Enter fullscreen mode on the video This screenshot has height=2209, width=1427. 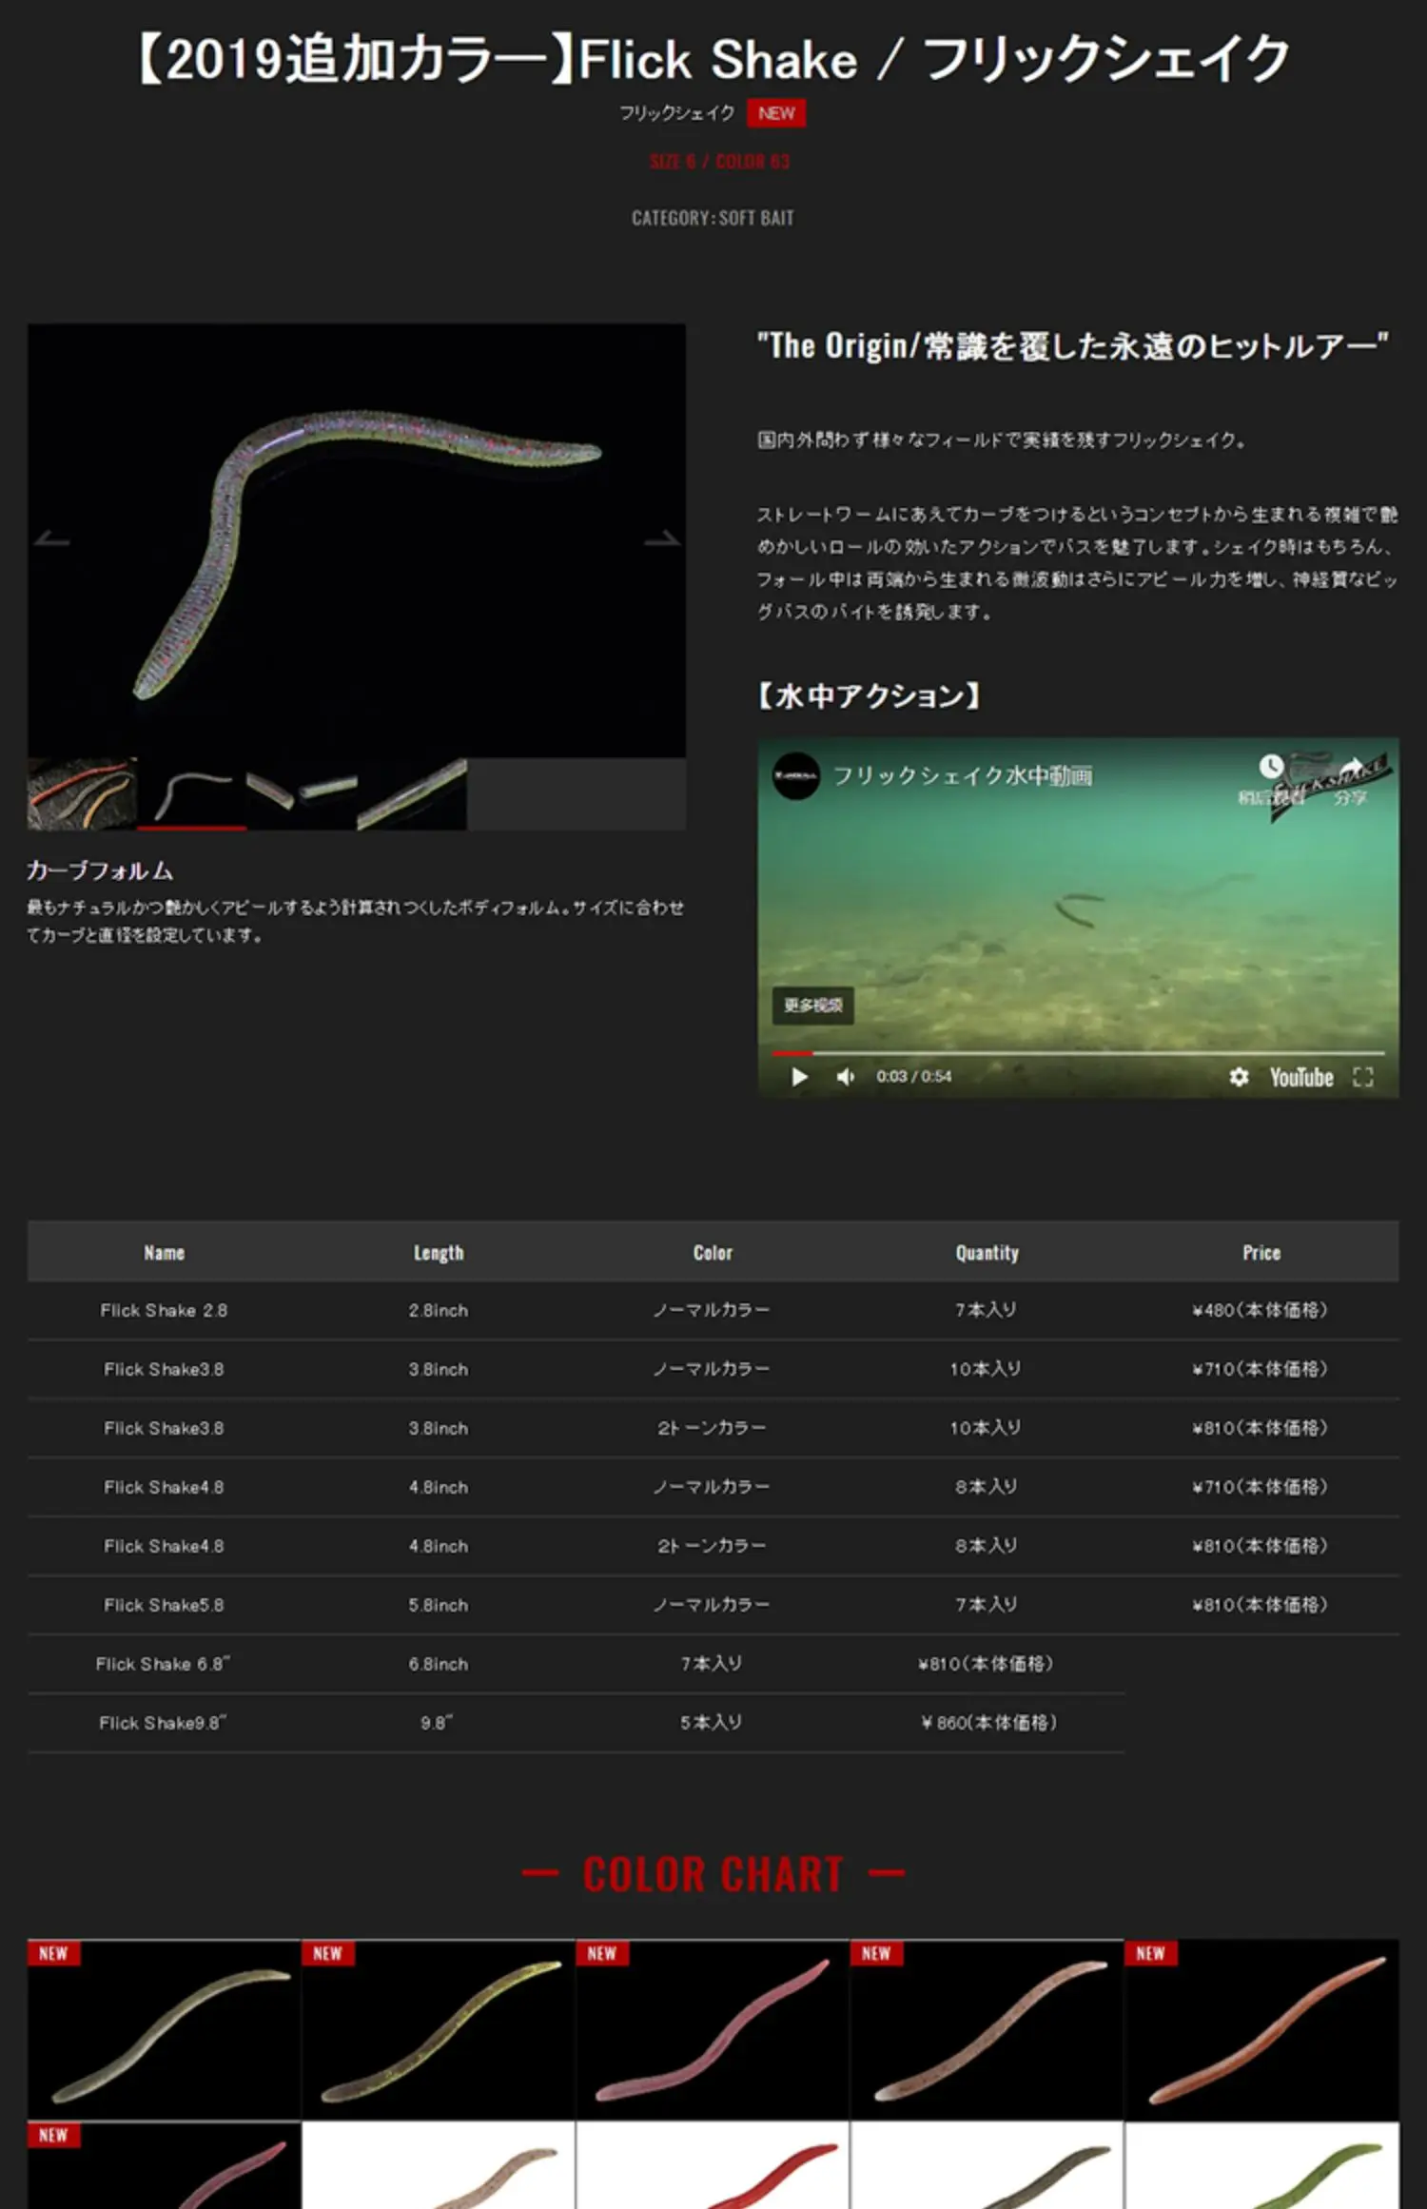point(1362,1076)
